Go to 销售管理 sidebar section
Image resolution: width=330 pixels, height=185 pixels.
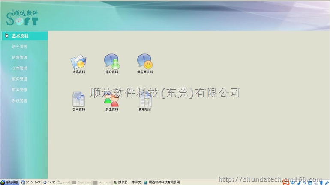[x=20, y=58]
